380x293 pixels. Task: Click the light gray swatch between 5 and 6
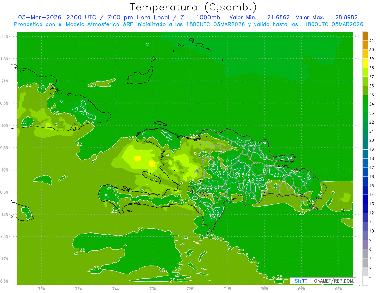(x=365, y=272)
